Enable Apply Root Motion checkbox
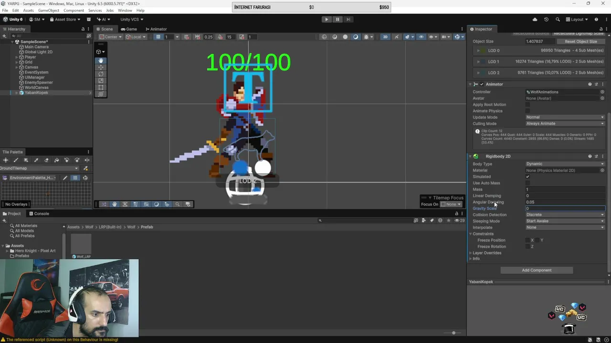Screen dimensions: 611x343 [x=527, y=105]
